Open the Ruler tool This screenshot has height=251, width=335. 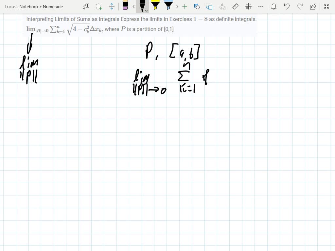tap(235, 7)
